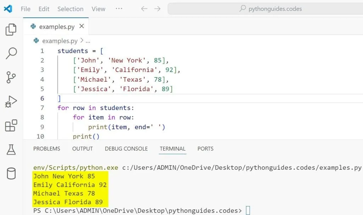Open the File menu
Screen dimensions: 363x215
tap(26, 9)
